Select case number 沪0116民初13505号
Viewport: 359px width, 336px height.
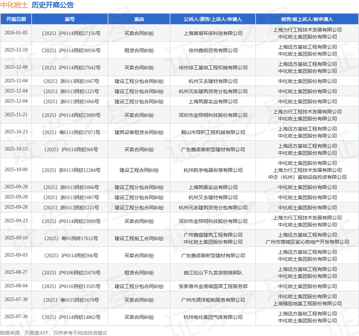[71, 286]
